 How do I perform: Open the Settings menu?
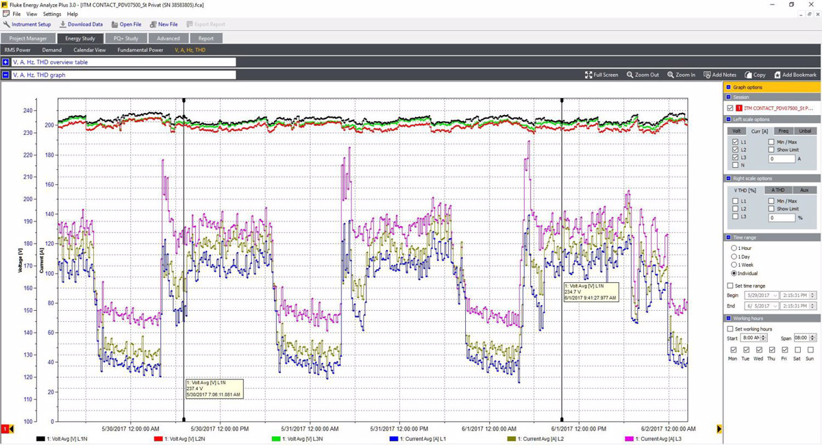coord(52,14)
